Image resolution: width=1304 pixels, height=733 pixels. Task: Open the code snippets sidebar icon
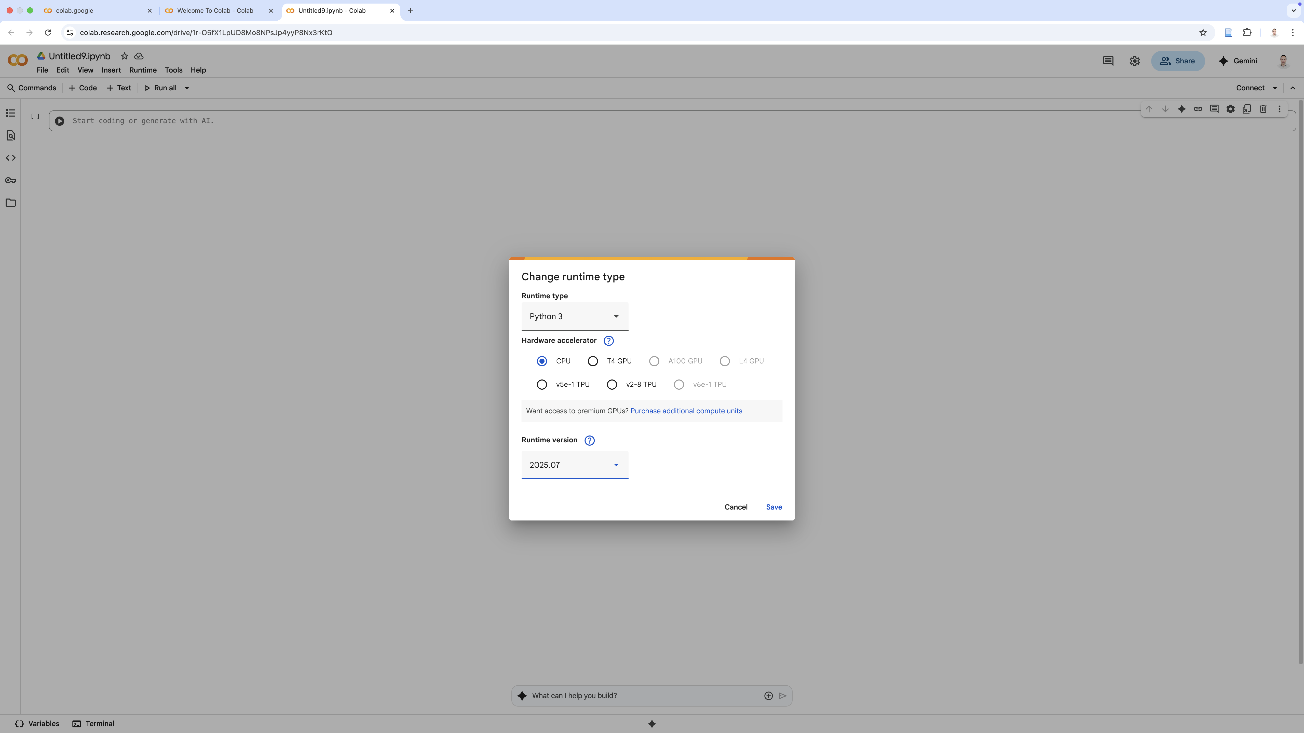[11, 158]
